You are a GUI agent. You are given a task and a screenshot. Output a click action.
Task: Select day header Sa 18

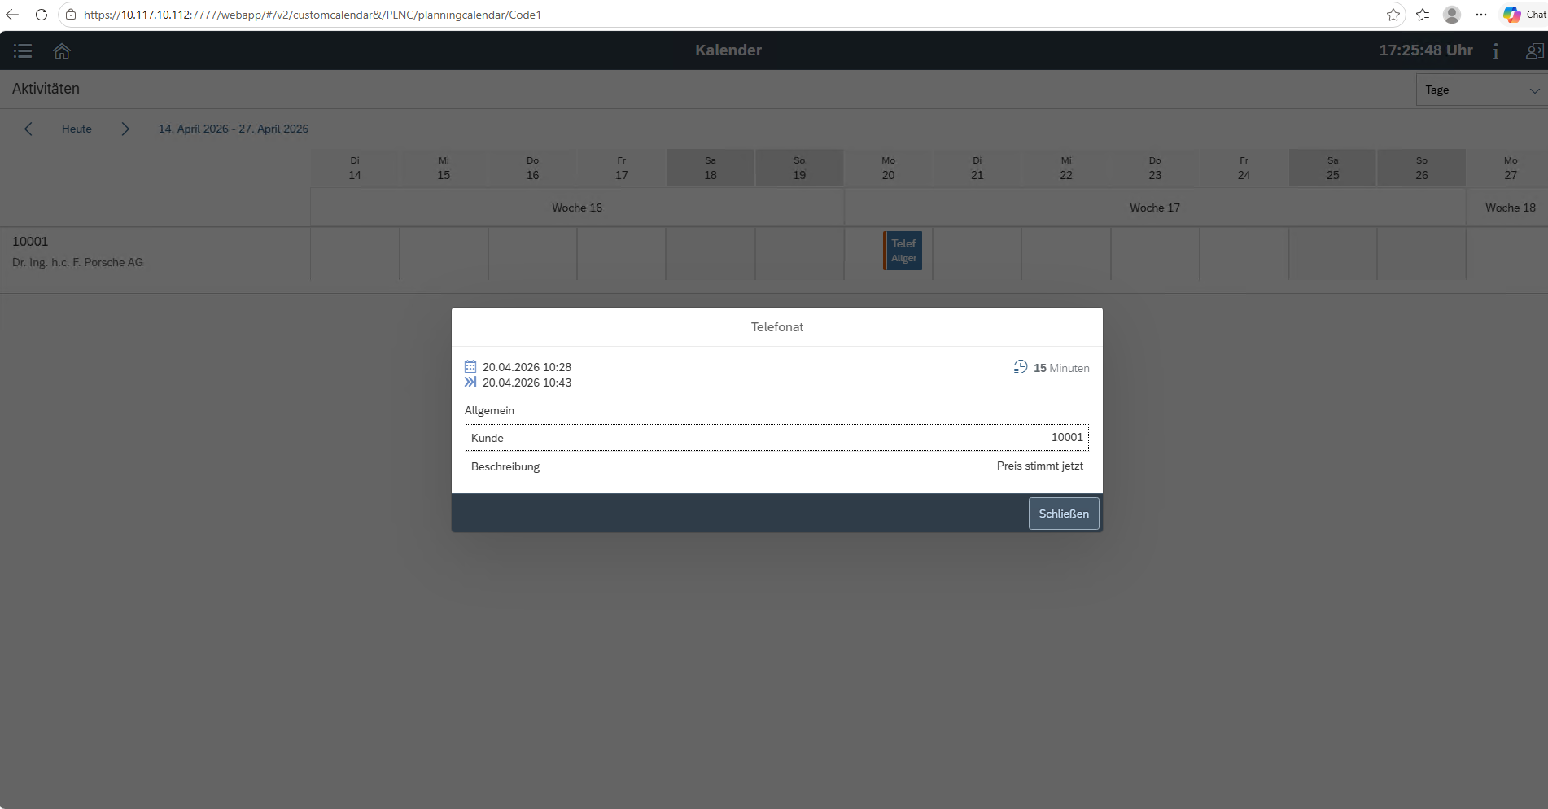pos(711,168)
